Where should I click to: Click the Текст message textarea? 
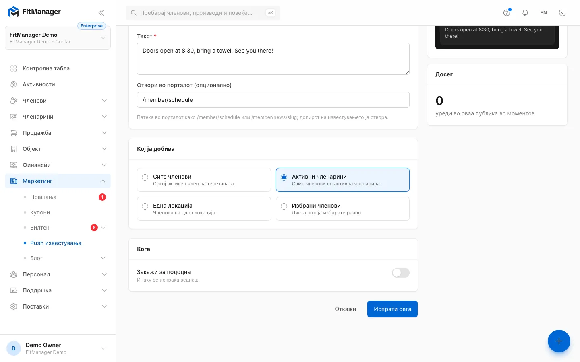(x=273, y=59)
